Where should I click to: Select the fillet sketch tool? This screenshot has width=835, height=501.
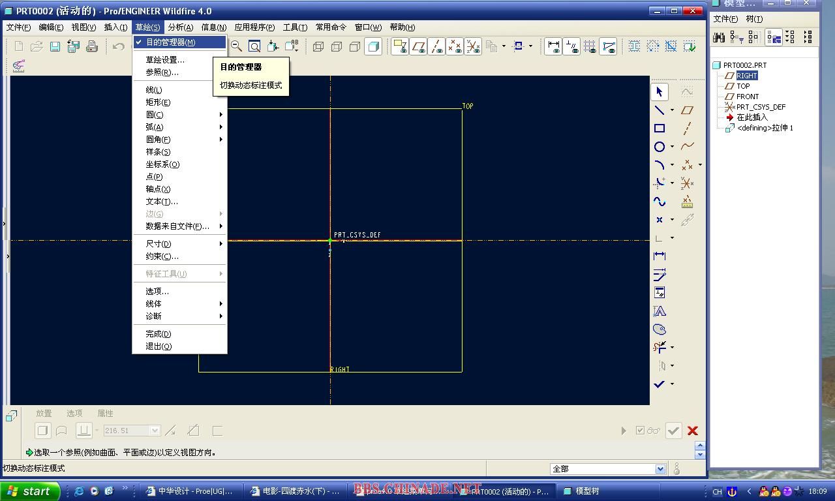[x=660, y=183]
